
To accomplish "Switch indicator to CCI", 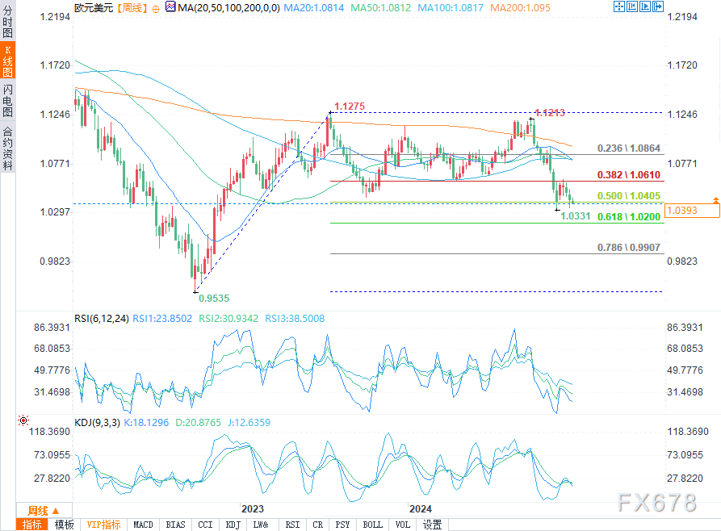I will coord(205,525).
